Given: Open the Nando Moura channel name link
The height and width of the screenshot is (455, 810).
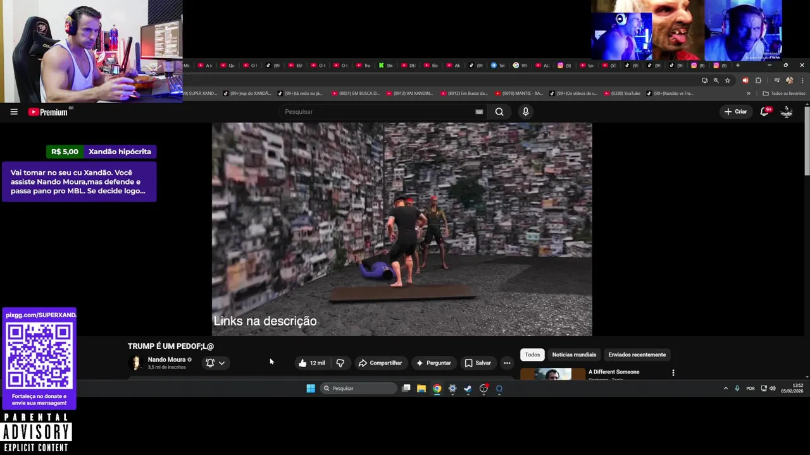Looking at the screenshot, I should click(166, 360).
